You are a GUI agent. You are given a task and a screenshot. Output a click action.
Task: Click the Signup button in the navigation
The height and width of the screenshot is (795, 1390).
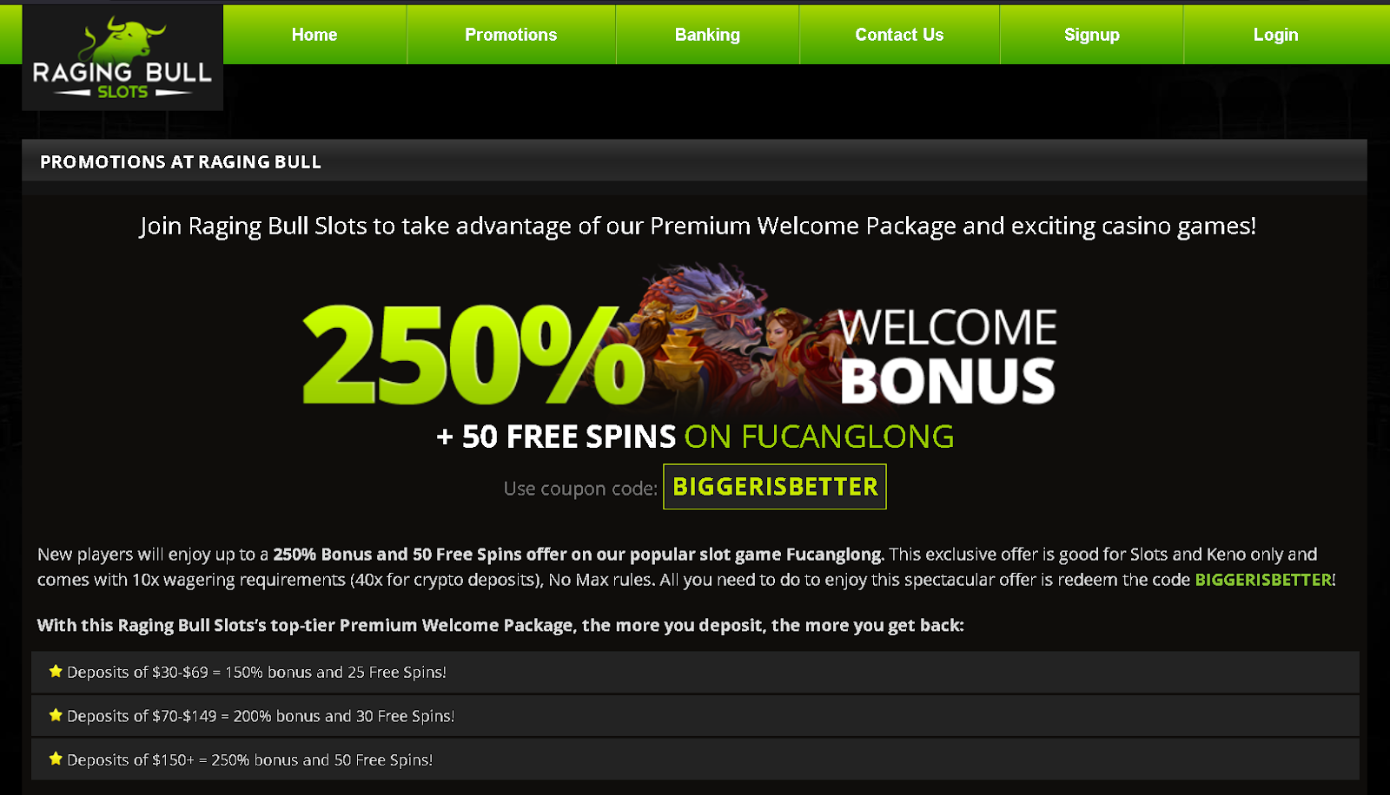pos(1092,35)
